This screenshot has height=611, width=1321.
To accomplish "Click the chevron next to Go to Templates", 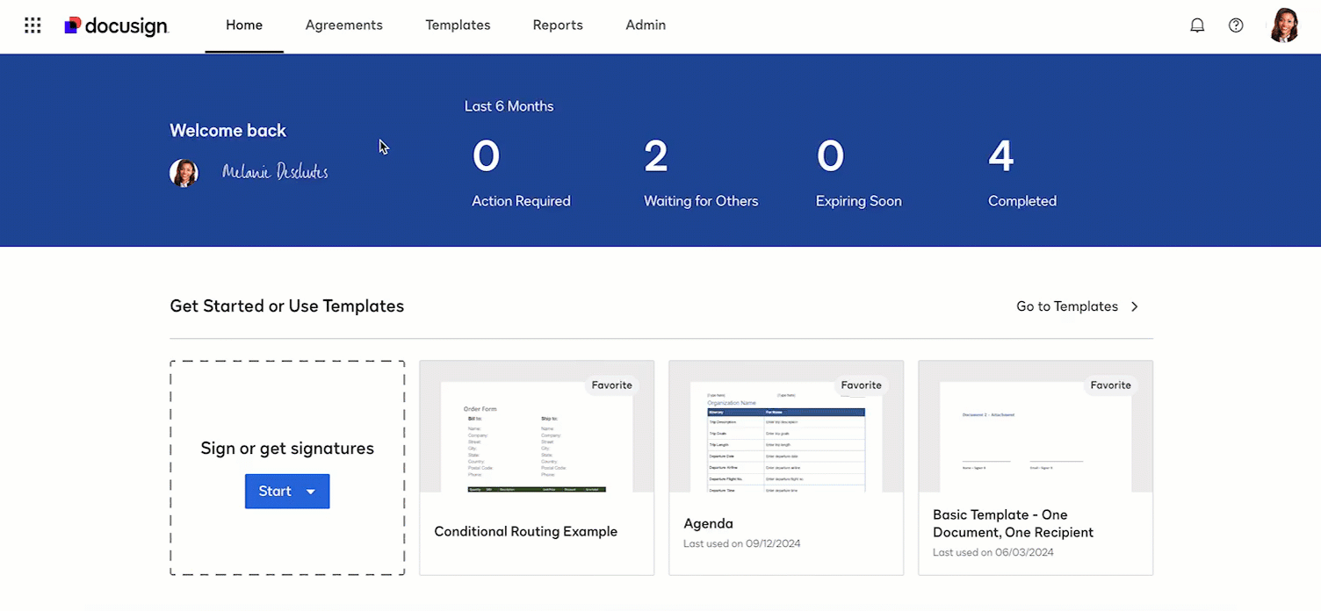I will pyautogui.click(x=1135, y=306).
